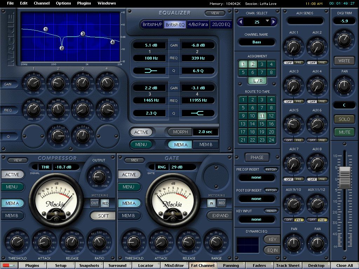This screenshot has width=359, height=269.
Task: Click the equalizer VIEW button
Action: pos(215,13)
